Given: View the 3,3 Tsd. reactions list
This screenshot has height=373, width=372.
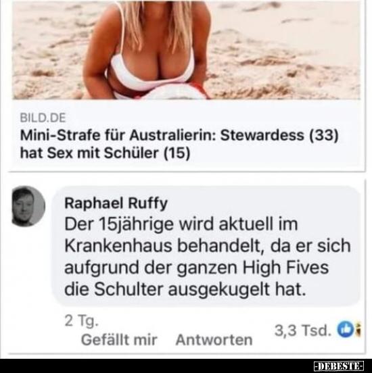Looking at the screenshot, I should coord(303,330).
